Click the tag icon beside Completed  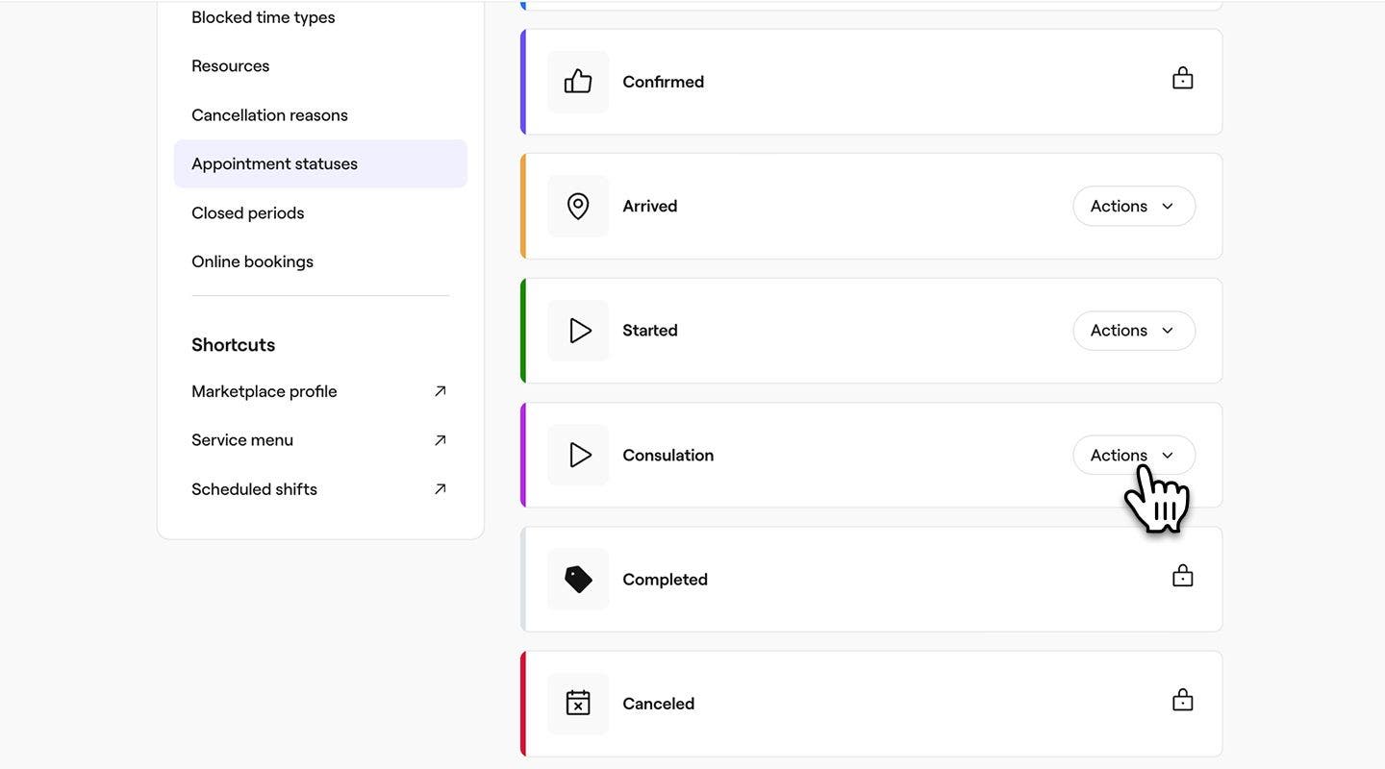click(578, 580)
